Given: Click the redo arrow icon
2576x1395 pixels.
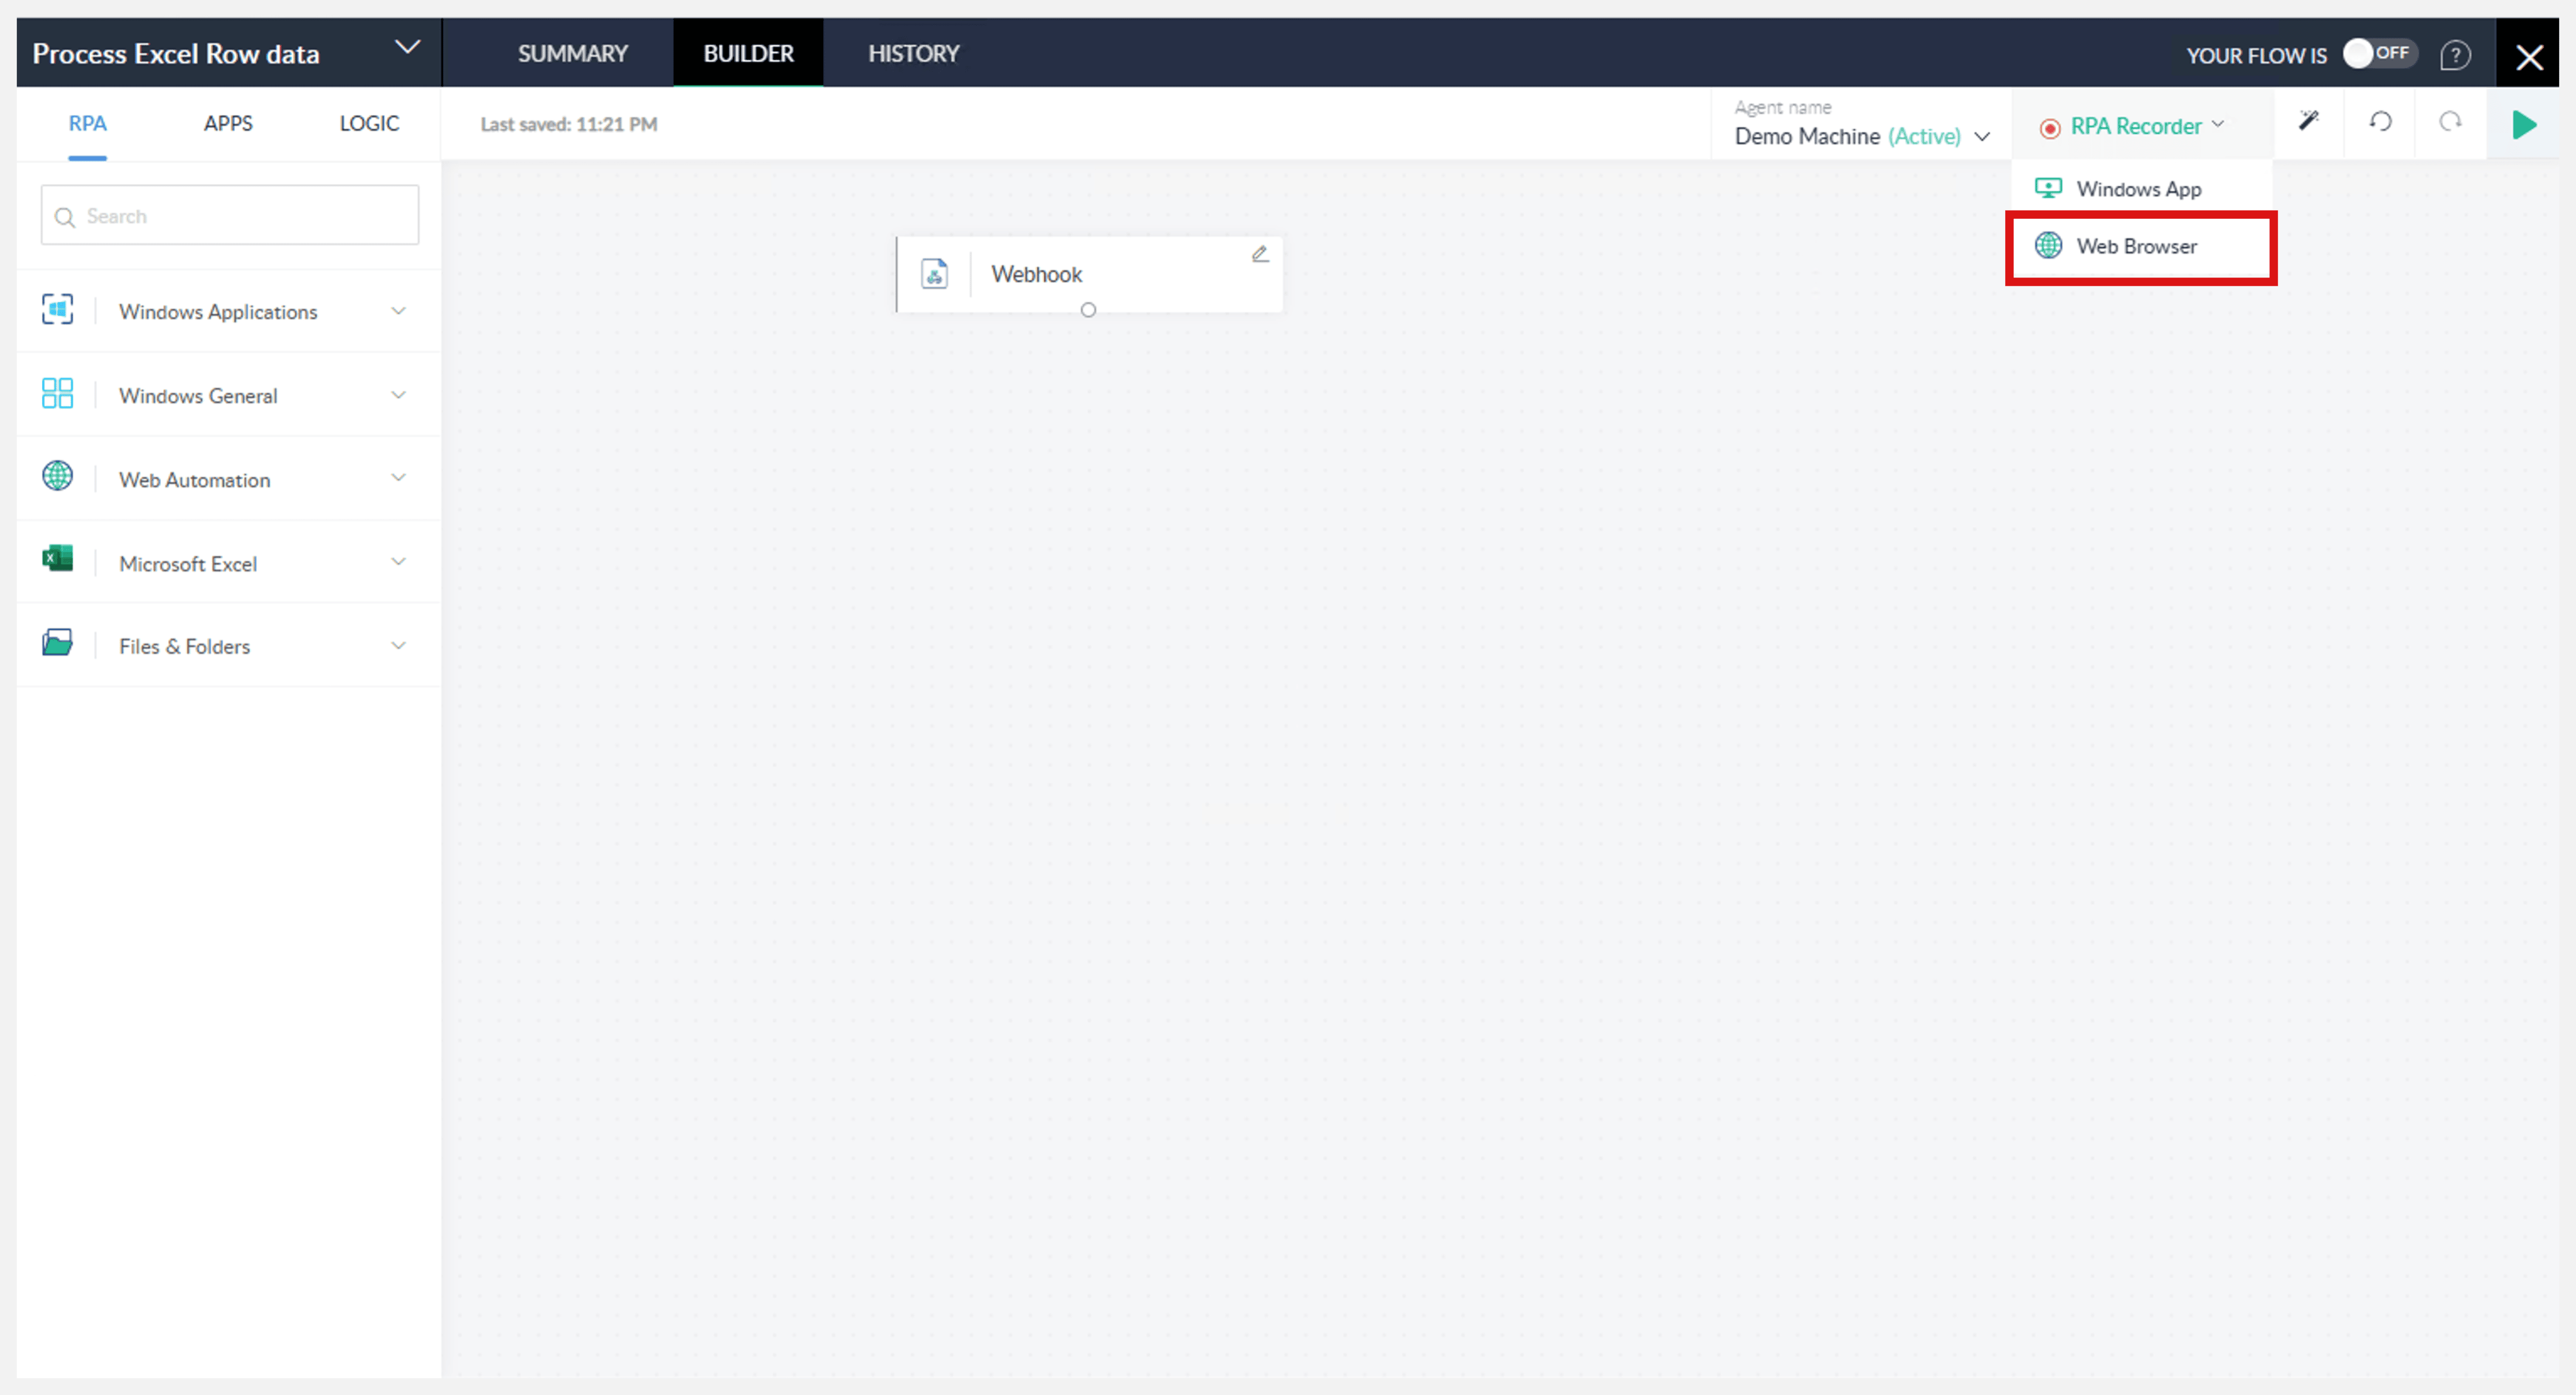Looking at the screenshot, I should click(2450, 122).
